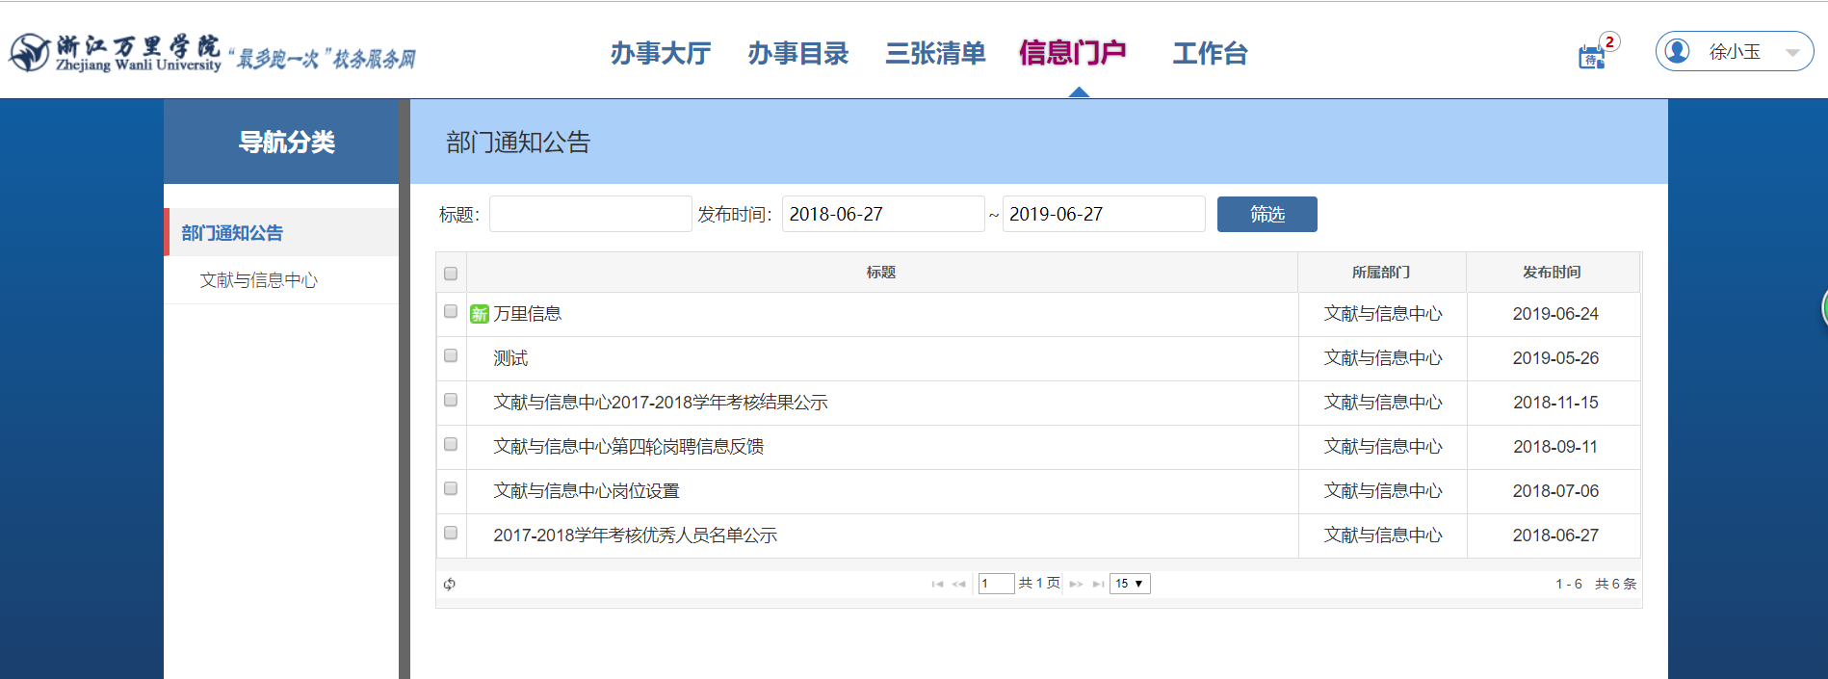This screenshot has height=679, width=1828.
Task: Click the 标题 search input field
Action: point(590,214)
